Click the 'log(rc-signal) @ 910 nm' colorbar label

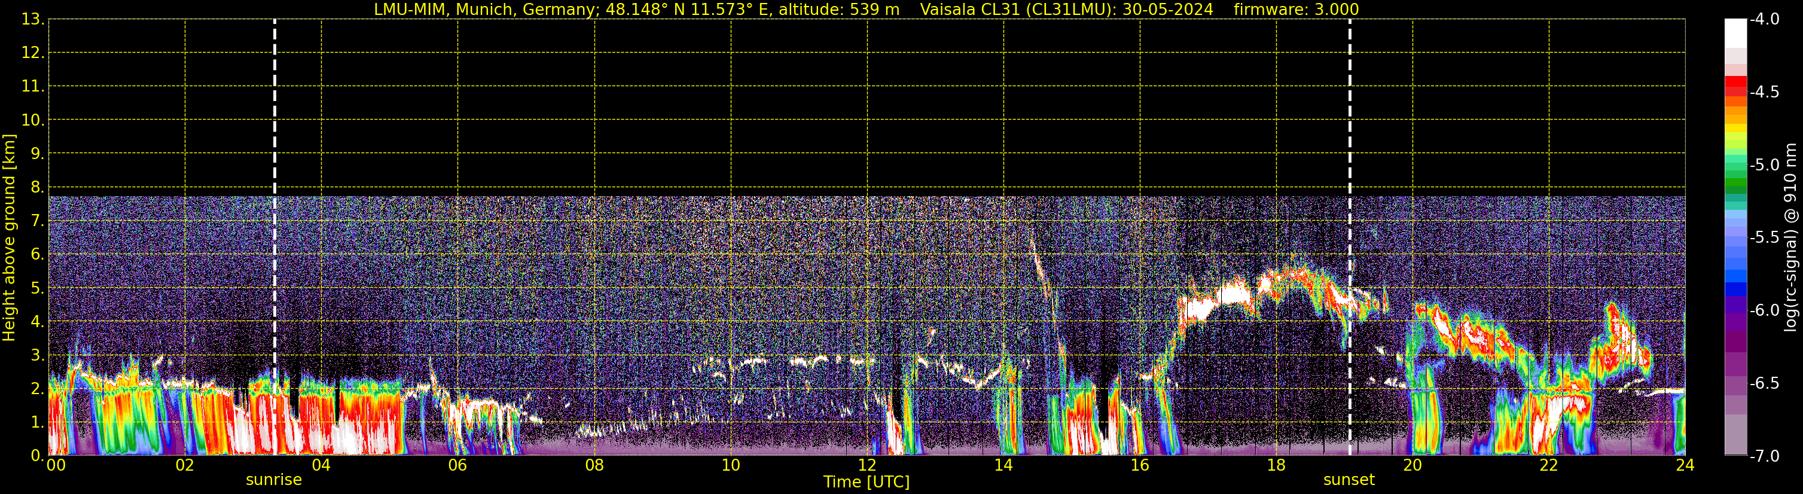pos(1791,238)
